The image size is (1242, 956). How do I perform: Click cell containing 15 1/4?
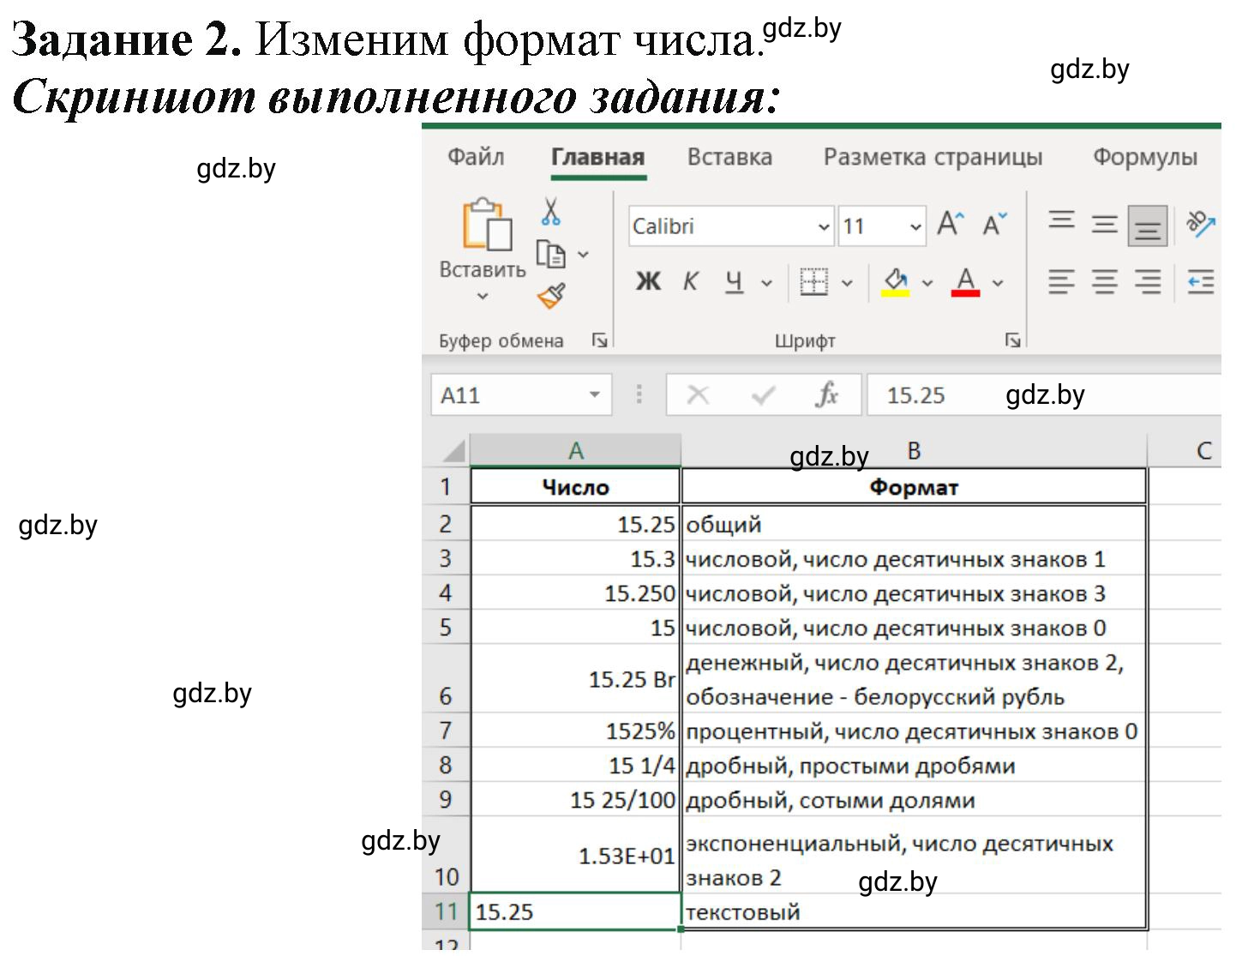tap(575, 765)
